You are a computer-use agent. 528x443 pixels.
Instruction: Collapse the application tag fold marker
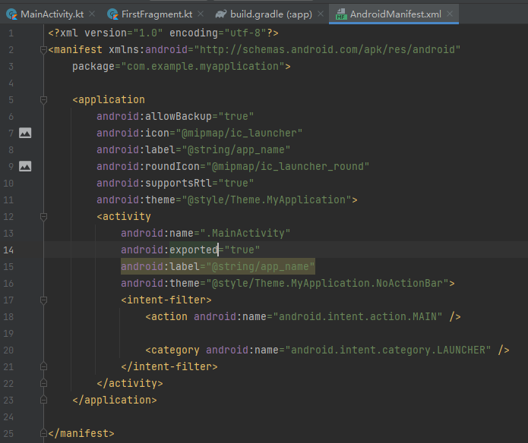point(43,100)
